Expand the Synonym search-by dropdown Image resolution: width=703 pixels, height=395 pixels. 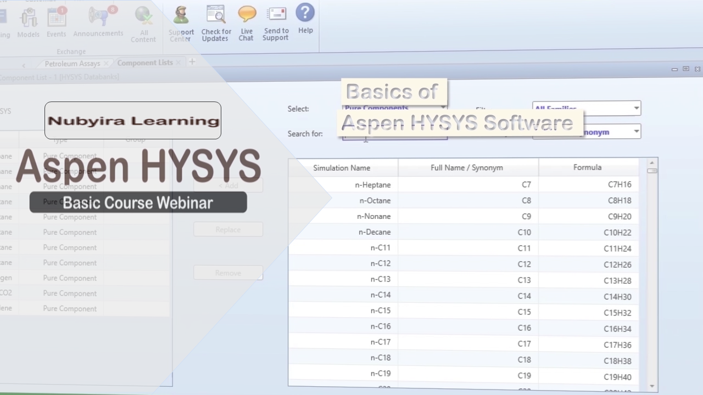(x=636, y=132)
